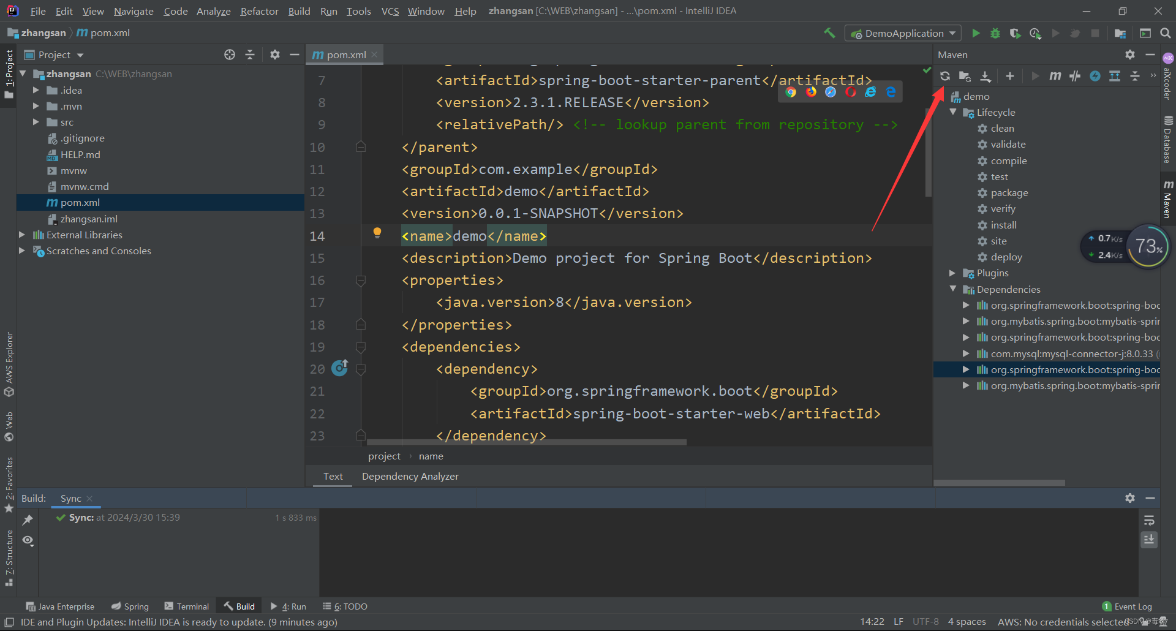Open the DemoApplication run configuration dropdown

(903, 33)
